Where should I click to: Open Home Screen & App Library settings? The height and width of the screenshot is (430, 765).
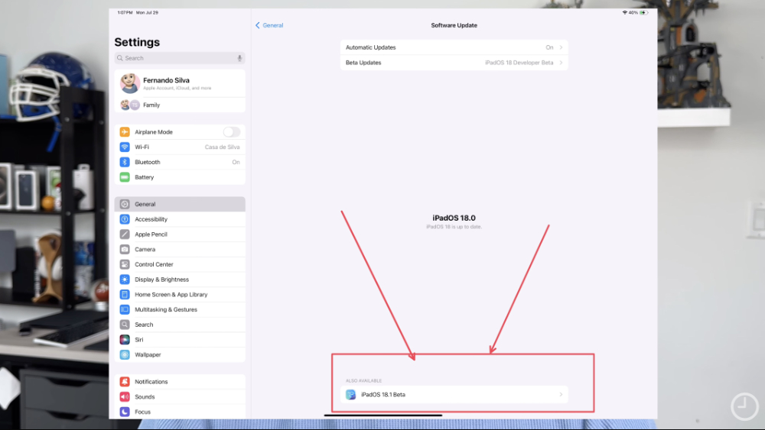[180, 295]
